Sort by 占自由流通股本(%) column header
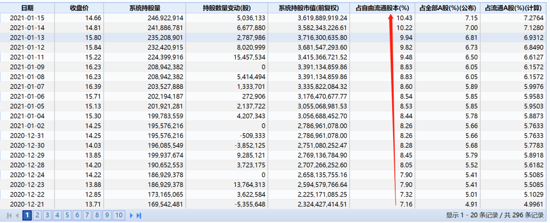This screenshot has width=550, height=223. [382, 8]
